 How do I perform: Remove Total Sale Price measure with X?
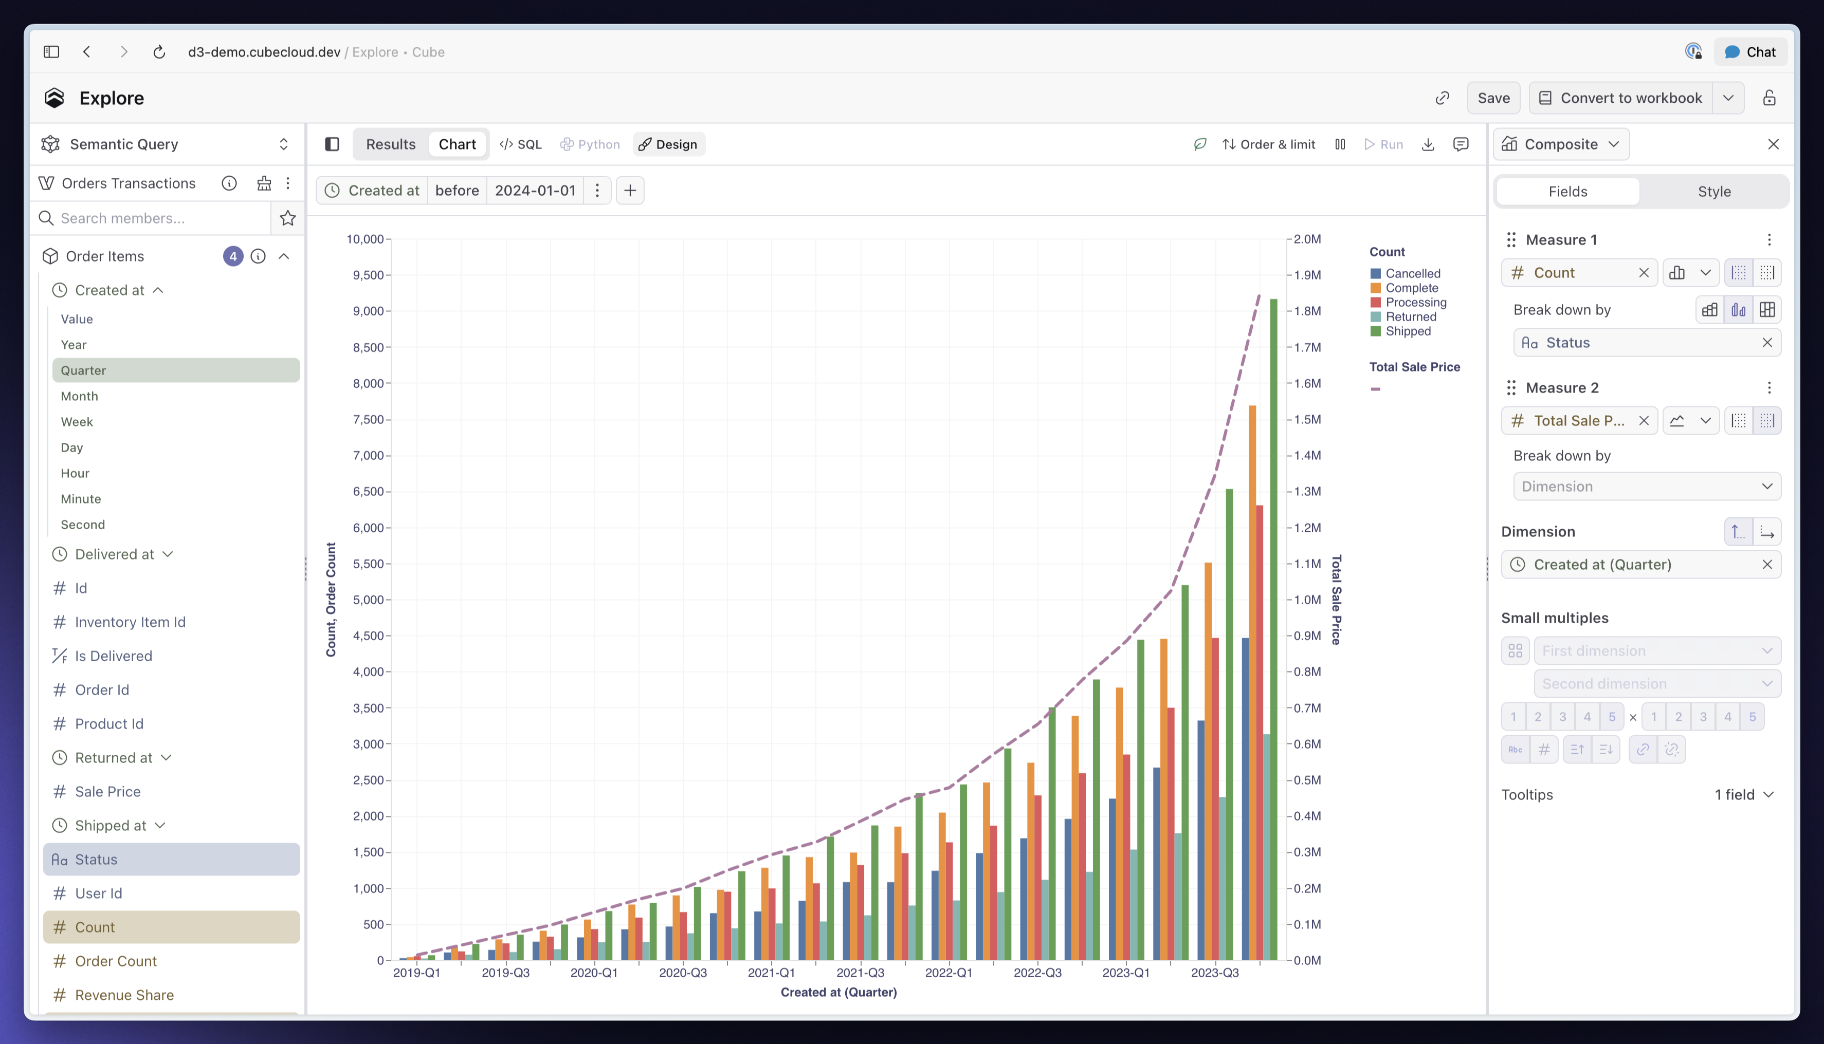click(x=1644, y=421)
